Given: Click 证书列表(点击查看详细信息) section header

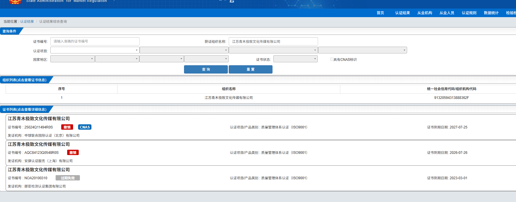Looking at the screenshot, I should click(25, 110).
